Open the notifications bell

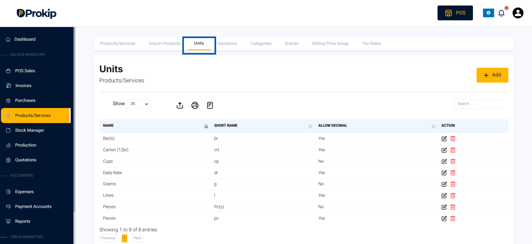tap(501, 13)
